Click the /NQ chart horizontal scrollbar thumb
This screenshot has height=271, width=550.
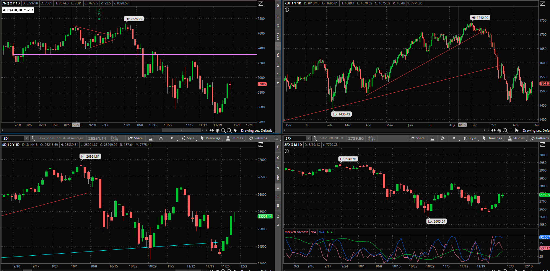[x=181, y=130]
